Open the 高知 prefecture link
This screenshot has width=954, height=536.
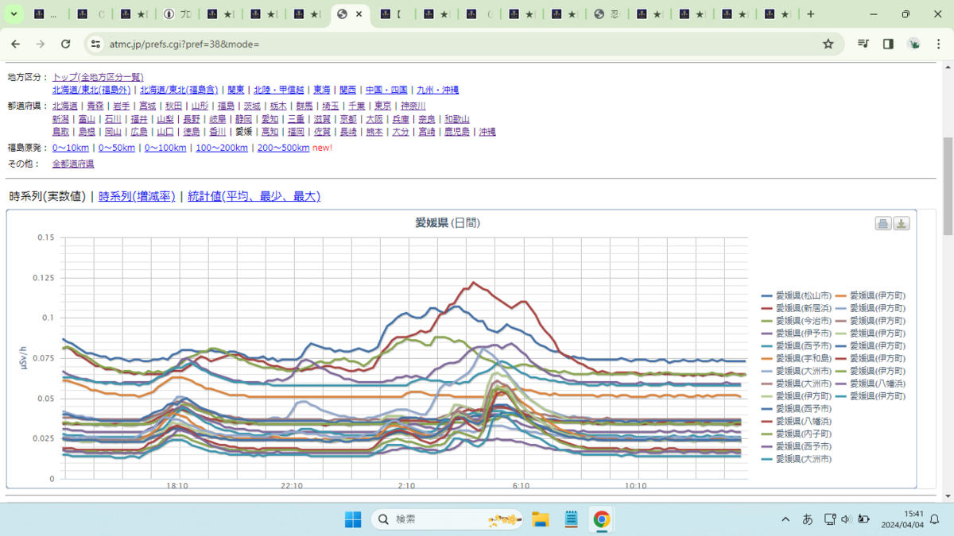pos(270,132)
